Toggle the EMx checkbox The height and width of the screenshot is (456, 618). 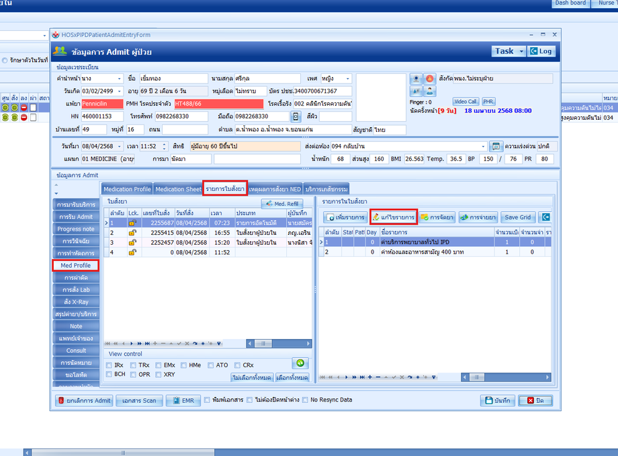[x=159, y=365]
